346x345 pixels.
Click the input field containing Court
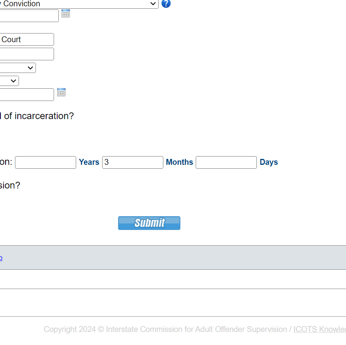tap(27, 39)
